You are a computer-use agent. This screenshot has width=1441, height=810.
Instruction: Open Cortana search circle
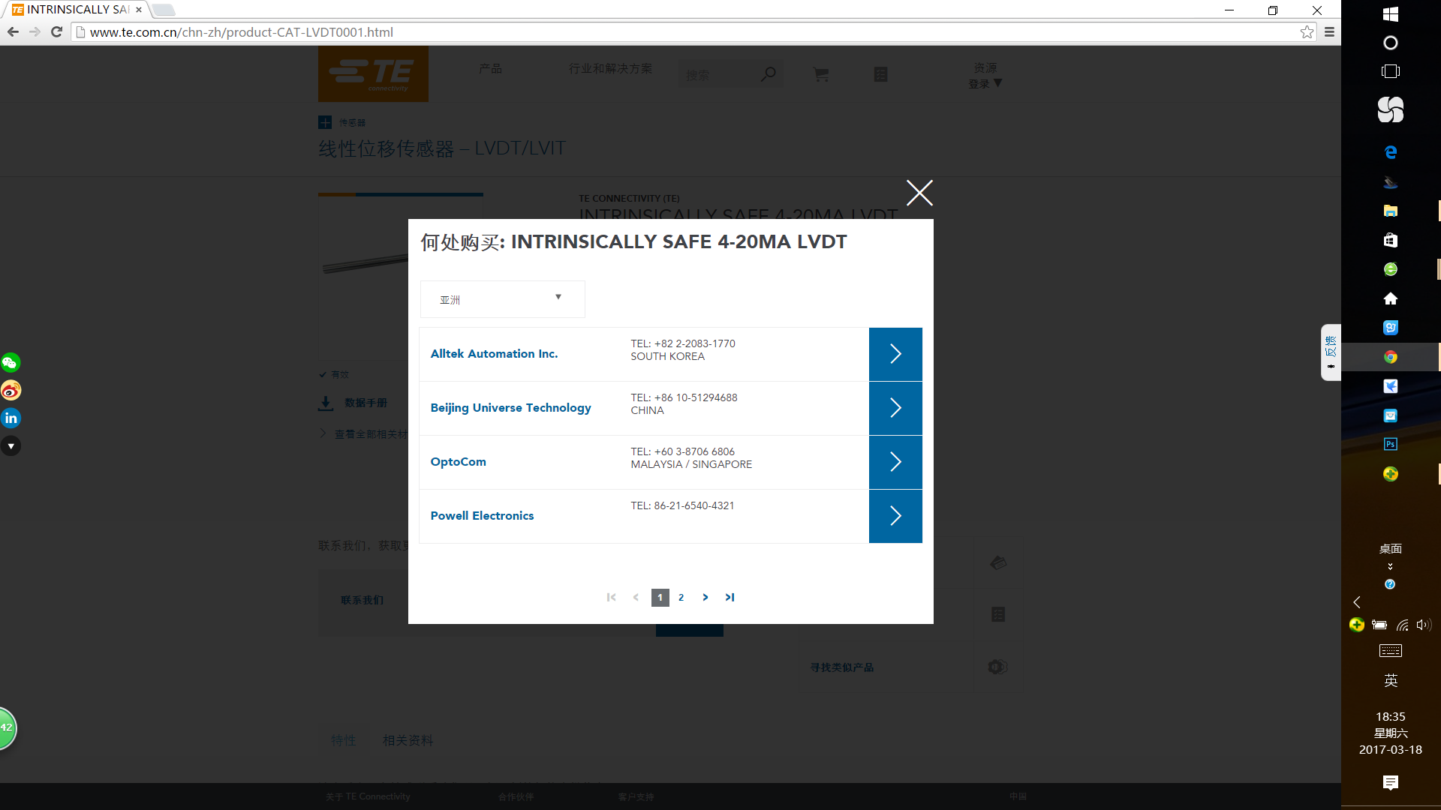tap(1390, 43)
